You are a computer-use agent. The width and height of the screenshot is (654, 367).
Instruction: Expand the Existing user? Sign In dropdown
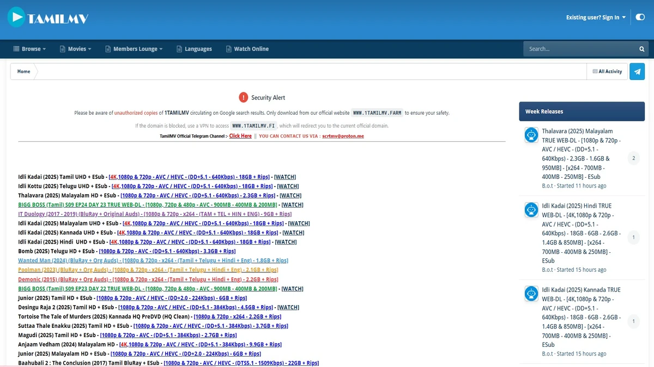pos(595,17)
